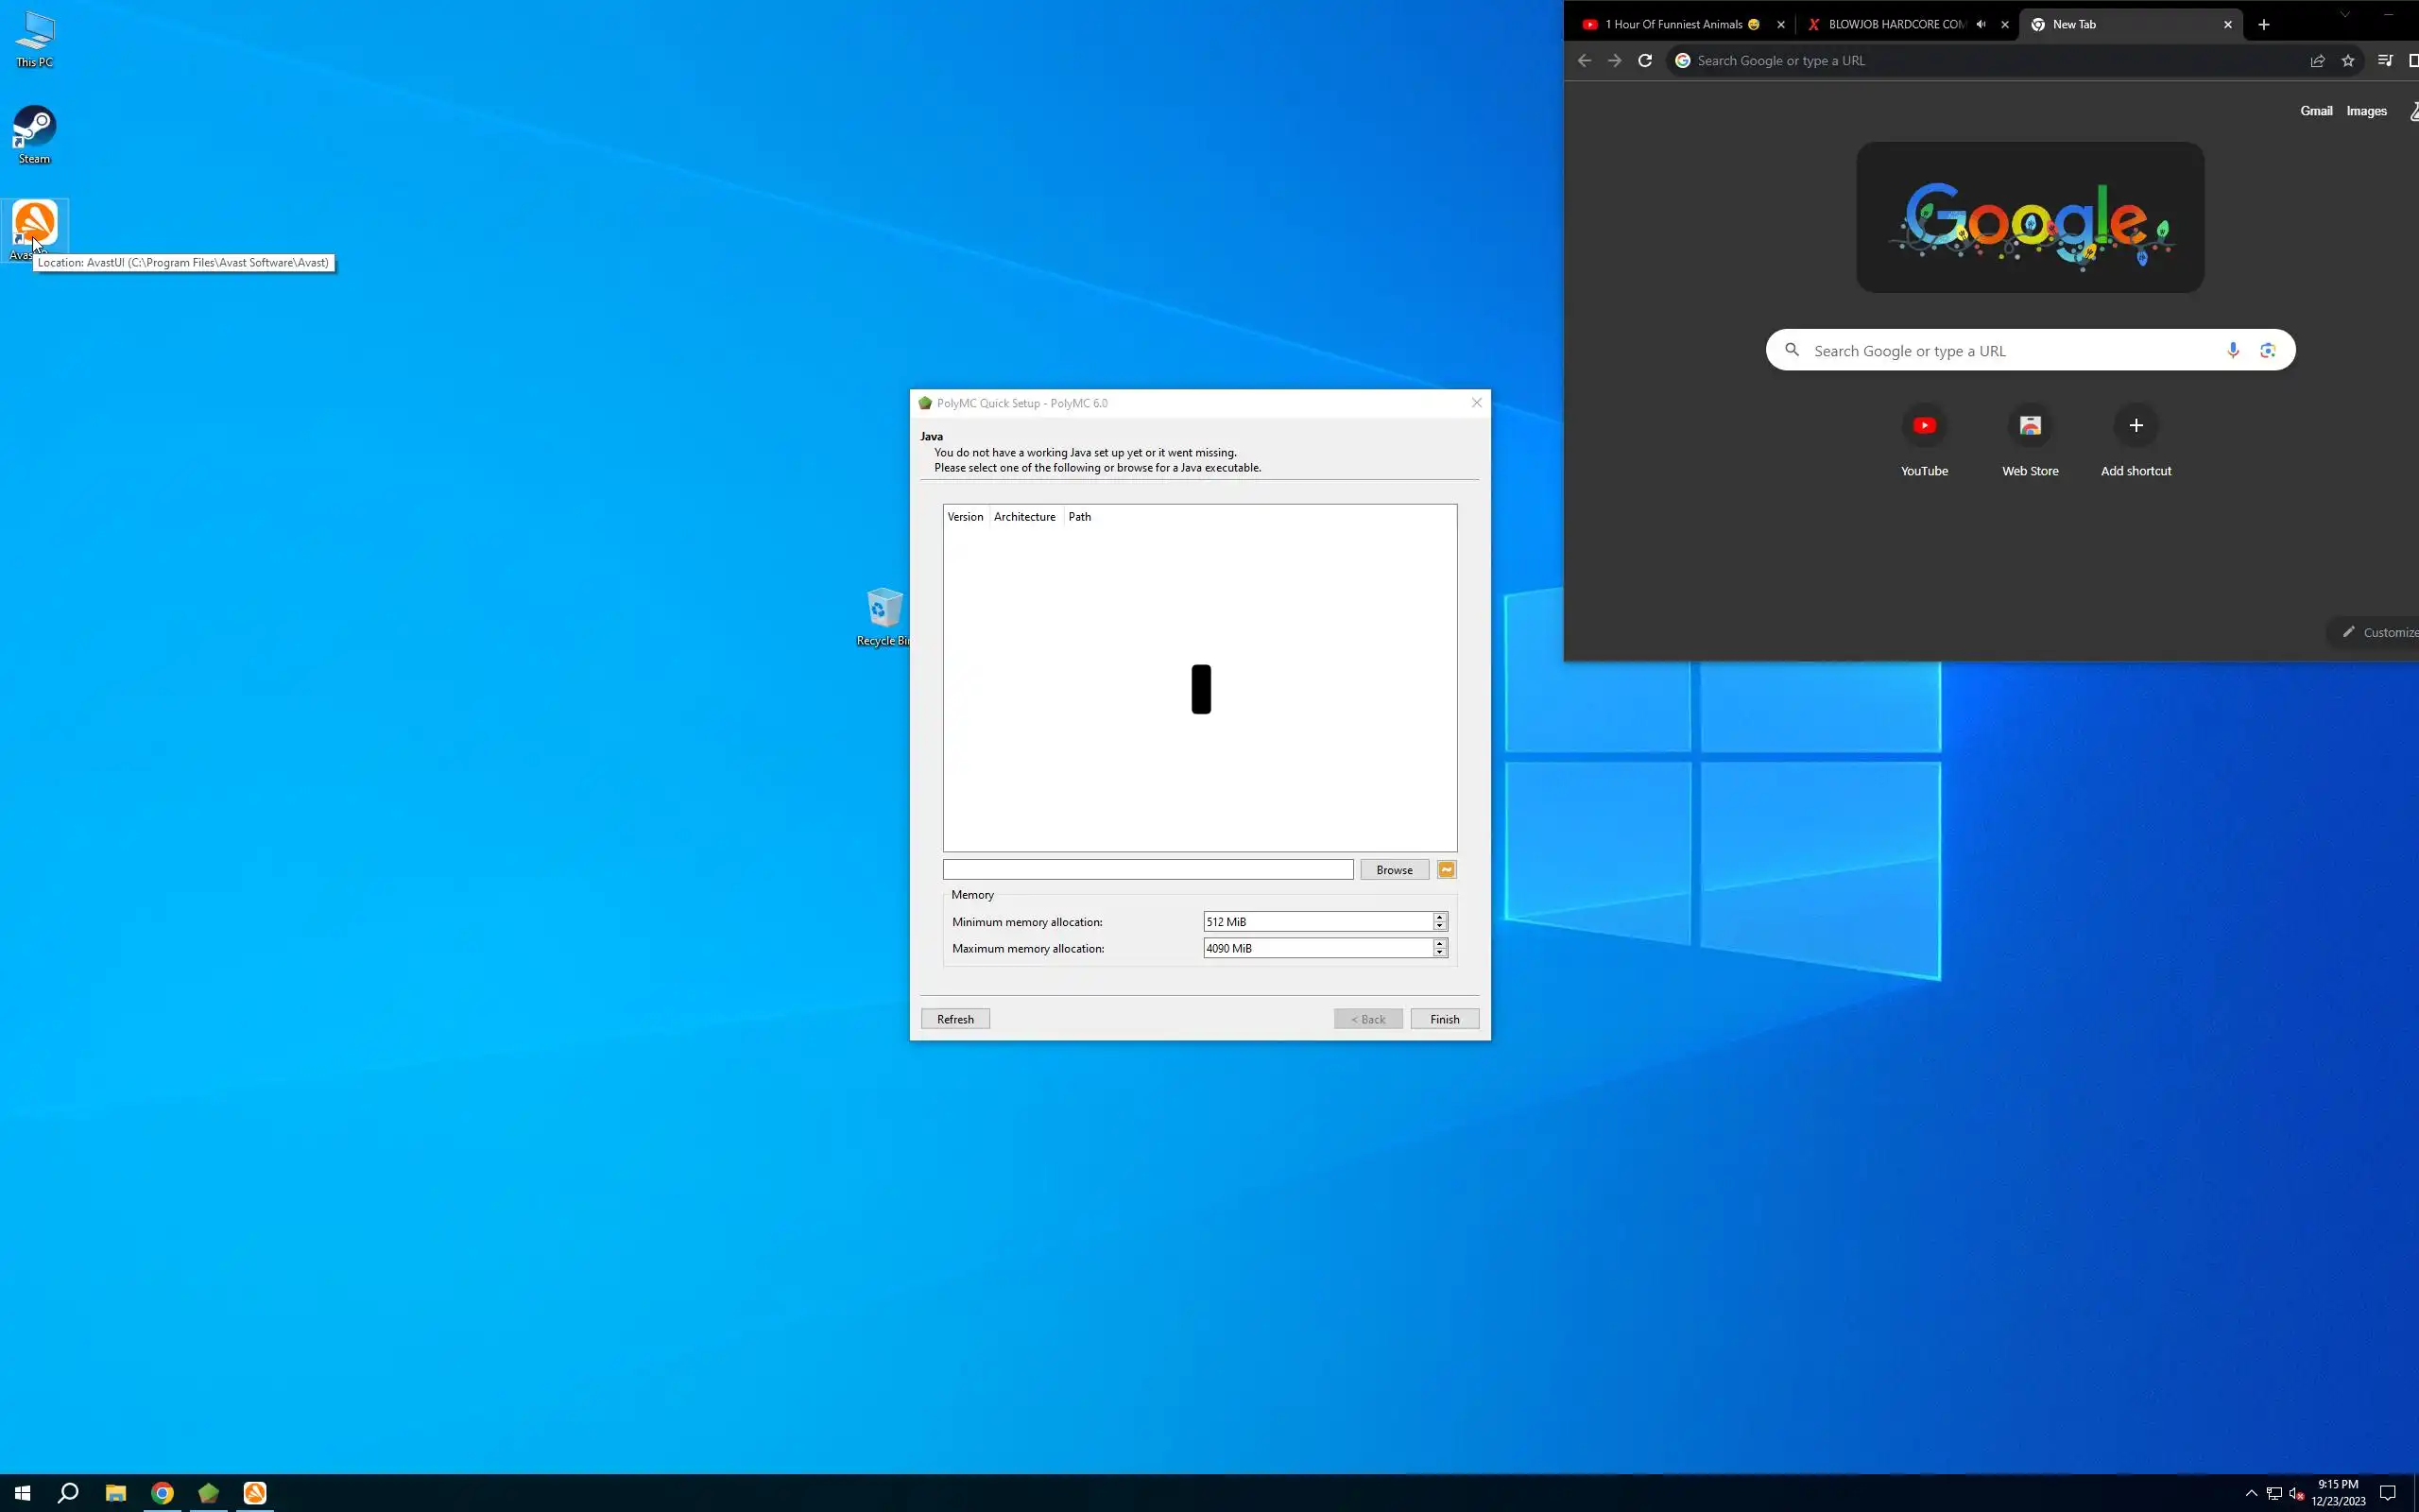Bookmark this tab with star icon
Image resolution: width=2419 pixels, height=1512 pixels.
tap(2347, 61)
